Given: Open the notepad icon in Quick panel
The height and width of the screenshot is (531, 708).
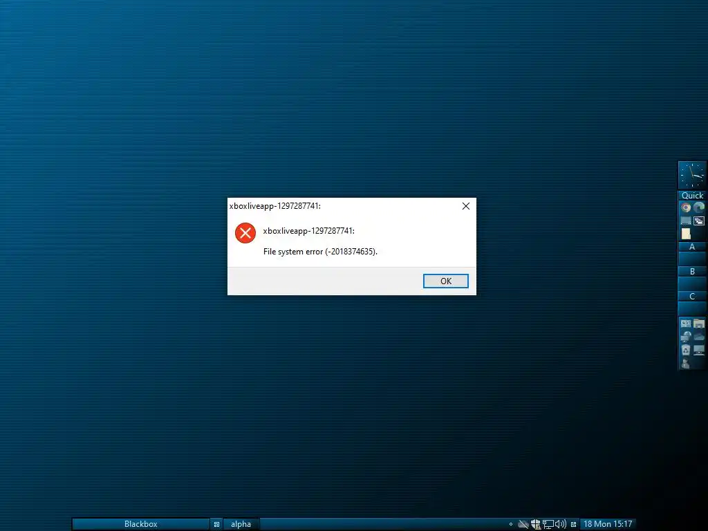Looking at the screenshot, I should (x=686, y=234).
